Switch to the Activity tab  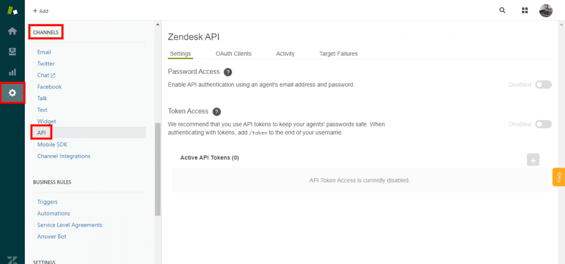[285, 54]
